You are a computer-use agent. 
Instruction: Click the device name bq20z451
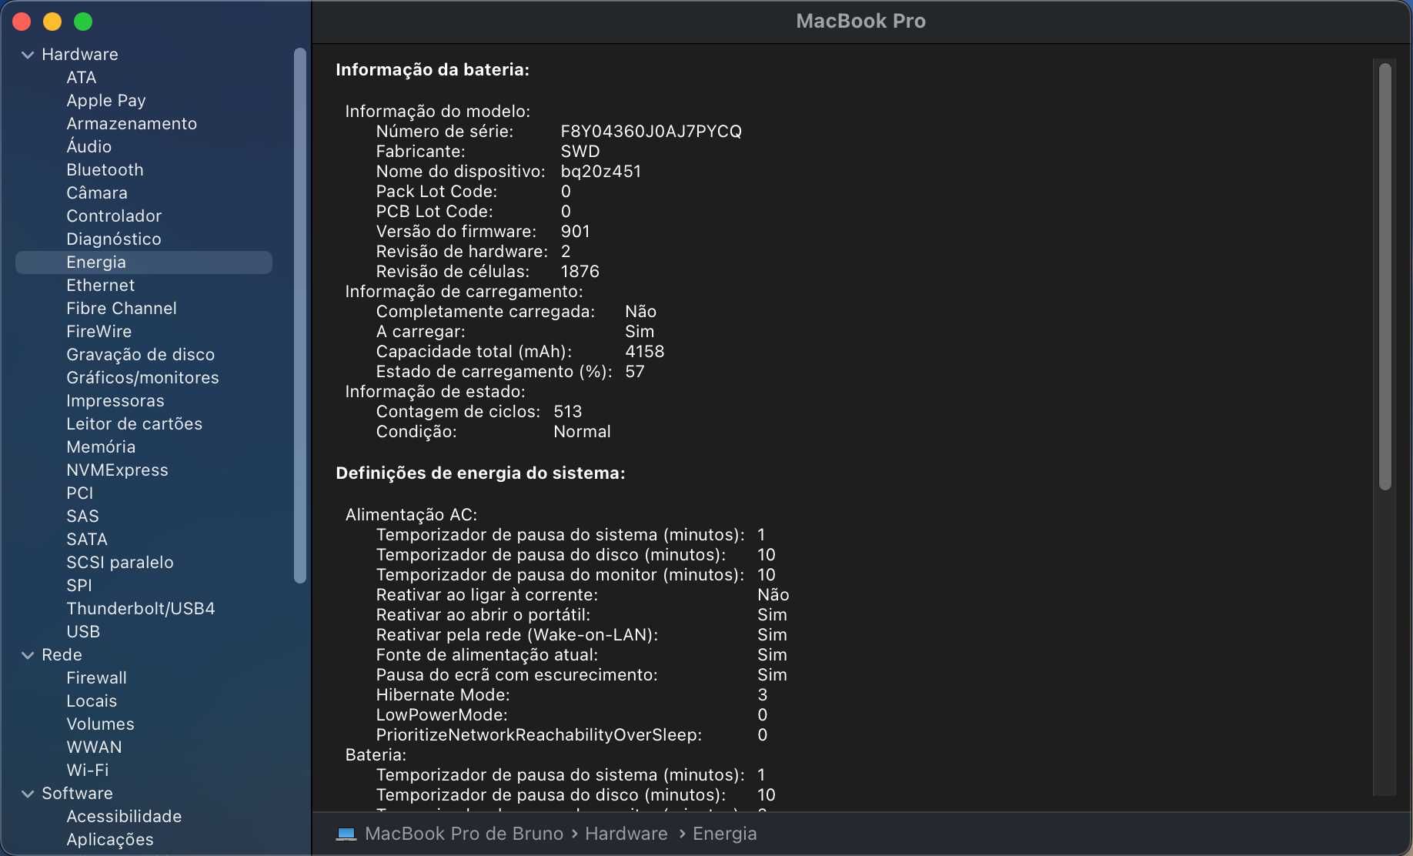coord(601,172)
